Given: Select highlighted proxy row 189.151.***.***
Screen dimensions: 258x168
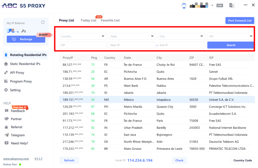Looking at the screenshot, I should tap(157, 100).
